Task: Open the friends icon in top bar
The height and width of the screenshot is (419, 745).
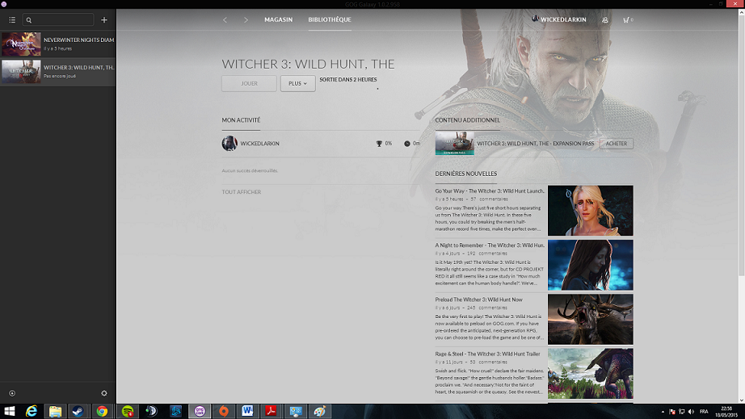Action: point(605,20)
